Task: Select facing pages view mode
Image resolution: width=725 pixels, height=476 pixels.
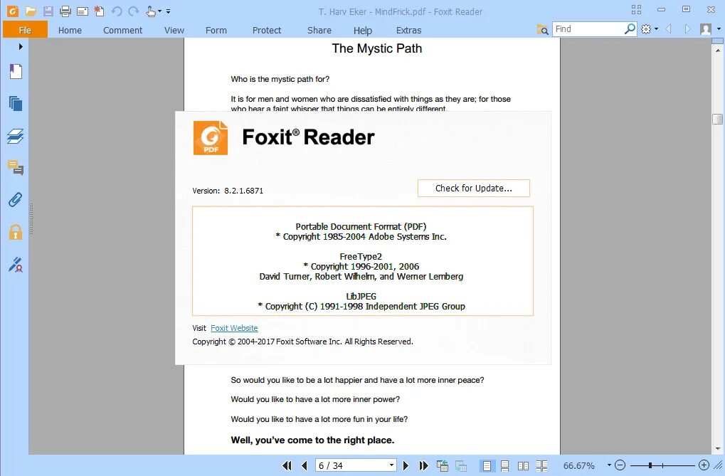Action: click(524, 466)
